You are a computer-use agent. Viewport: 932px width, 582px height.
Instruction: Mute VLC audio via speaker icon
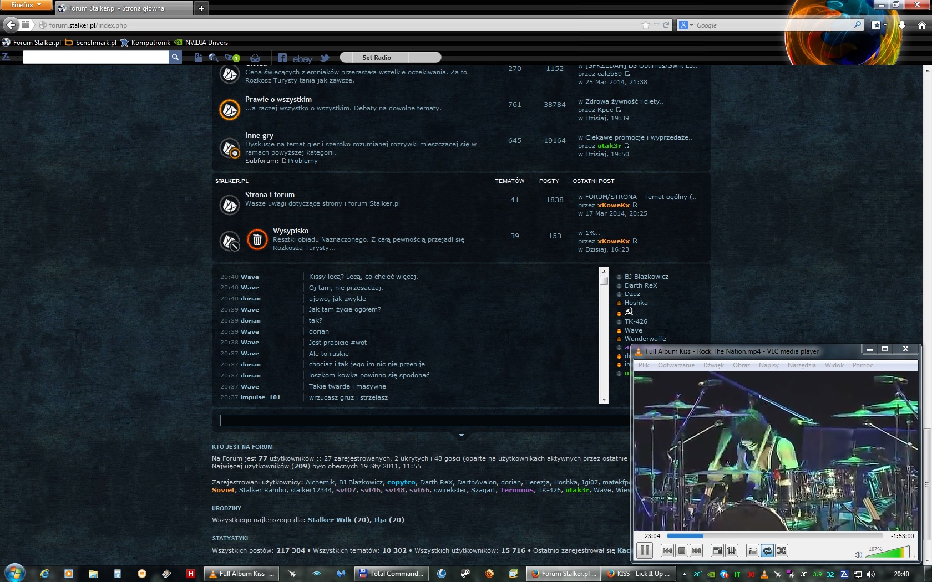(858, 554)
